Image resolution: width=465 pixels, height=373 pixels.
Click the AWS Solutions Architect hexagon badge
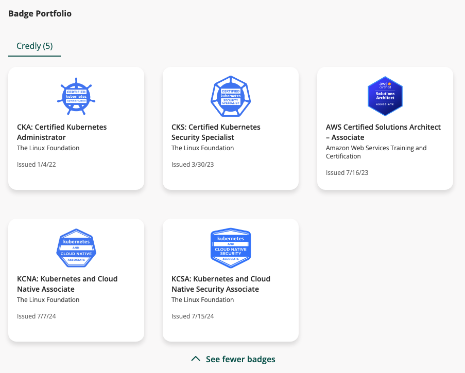(385, 96)
